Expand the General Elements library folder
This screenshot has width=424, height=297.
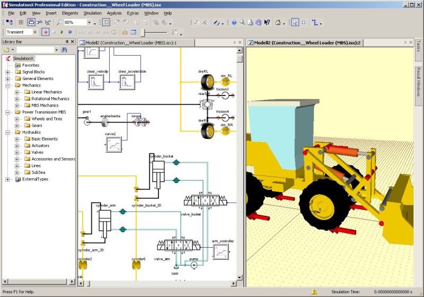pos(7,79)
